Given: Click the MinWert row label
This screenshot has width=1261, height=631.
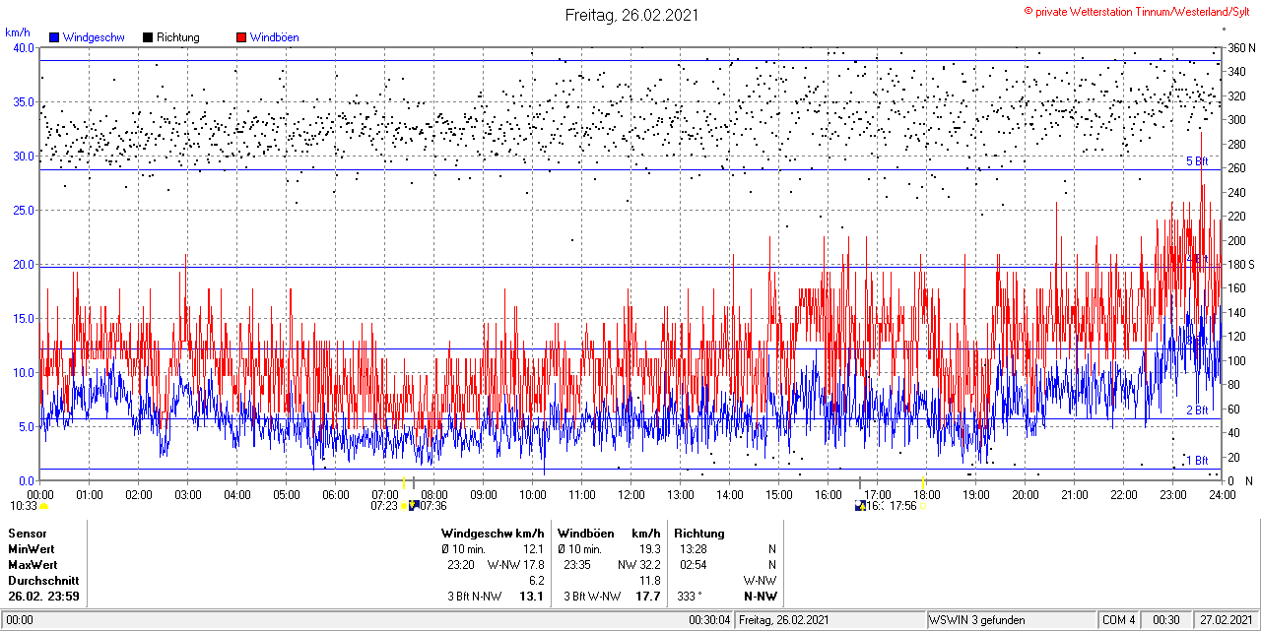Looking at the screenshot, I should click(32, 549).
